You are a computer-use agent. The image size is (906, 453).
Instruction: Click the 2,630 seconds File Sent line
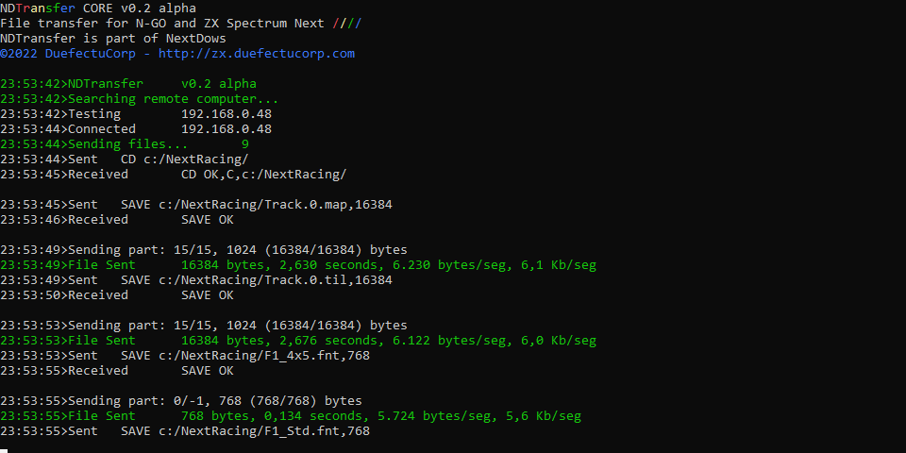click(297, 264)
